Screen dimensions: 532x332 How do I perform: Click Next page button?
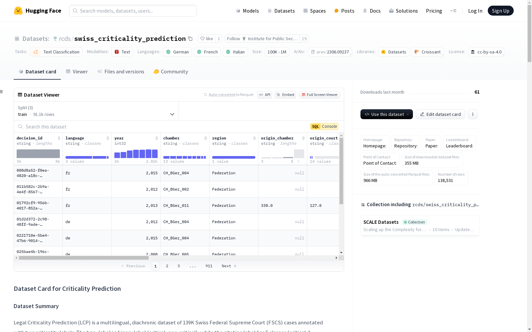point(229,266)
